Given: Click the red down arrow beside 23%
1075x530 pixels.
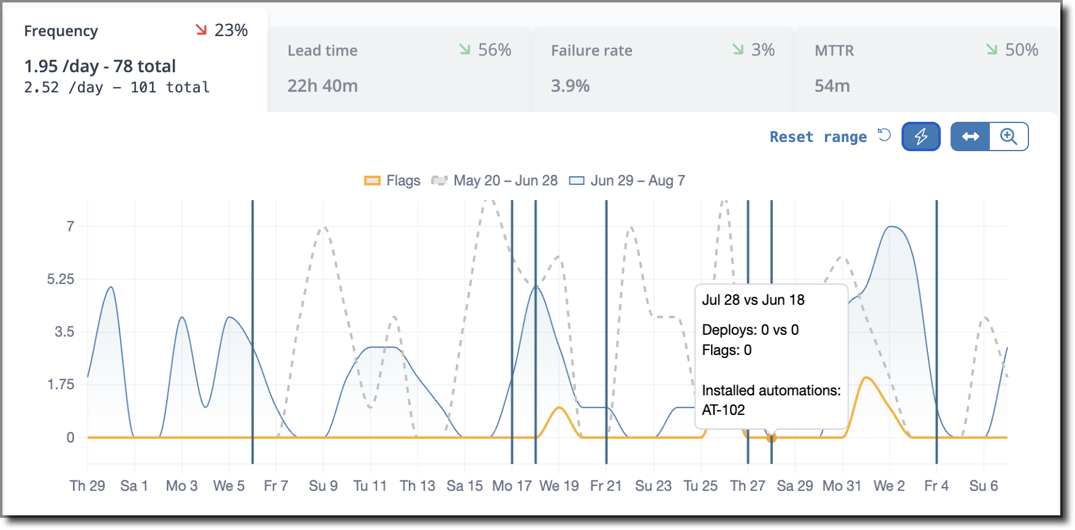Looking at the screenshot, I should [x=201, y=30].
